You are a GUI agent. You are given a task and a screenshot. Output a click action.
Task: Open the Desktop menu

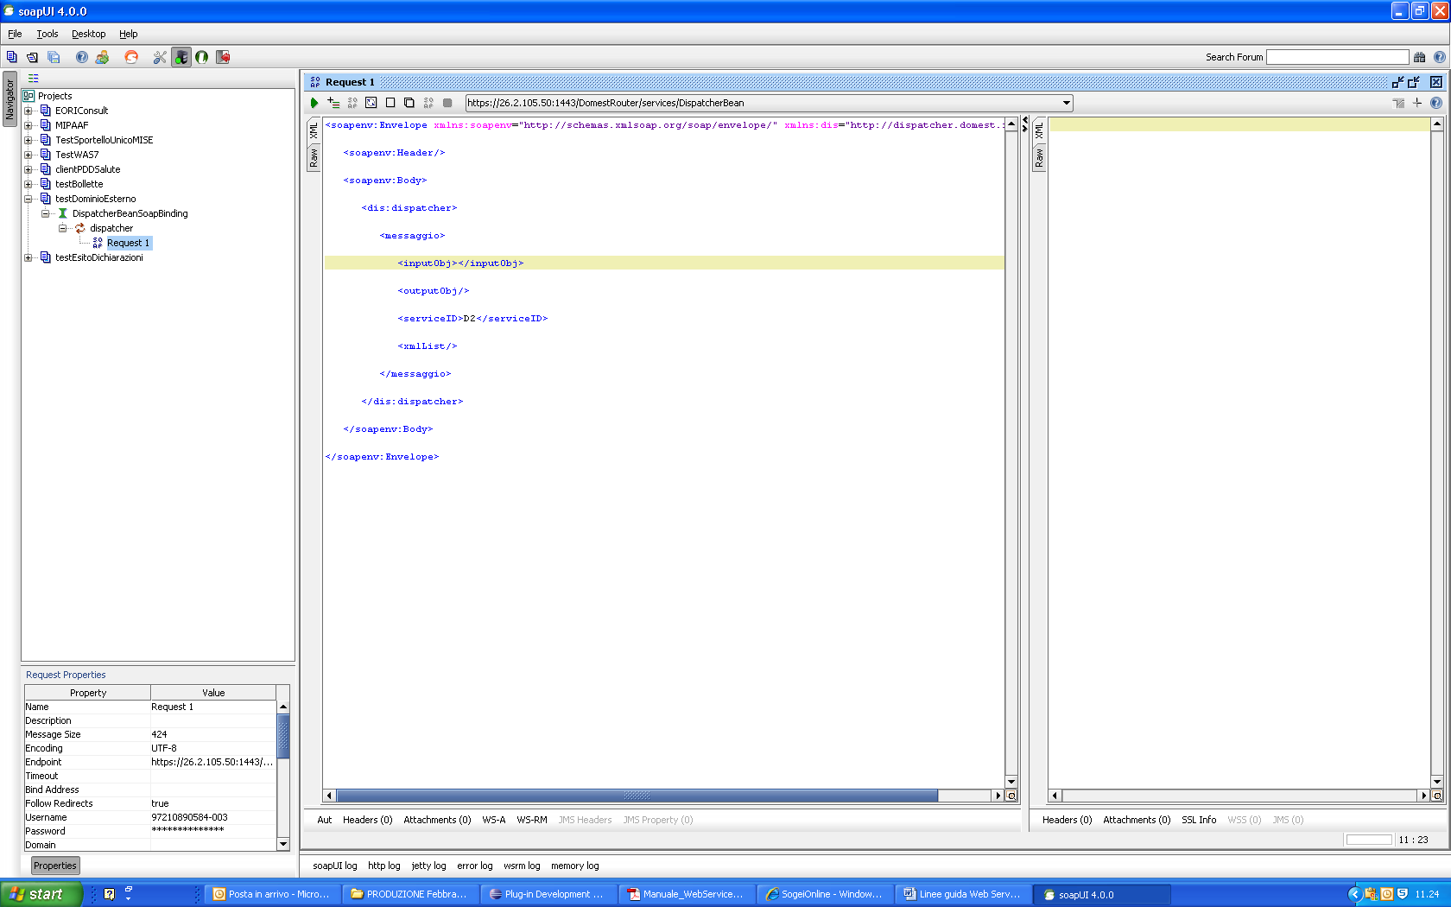tap(88, 34)
